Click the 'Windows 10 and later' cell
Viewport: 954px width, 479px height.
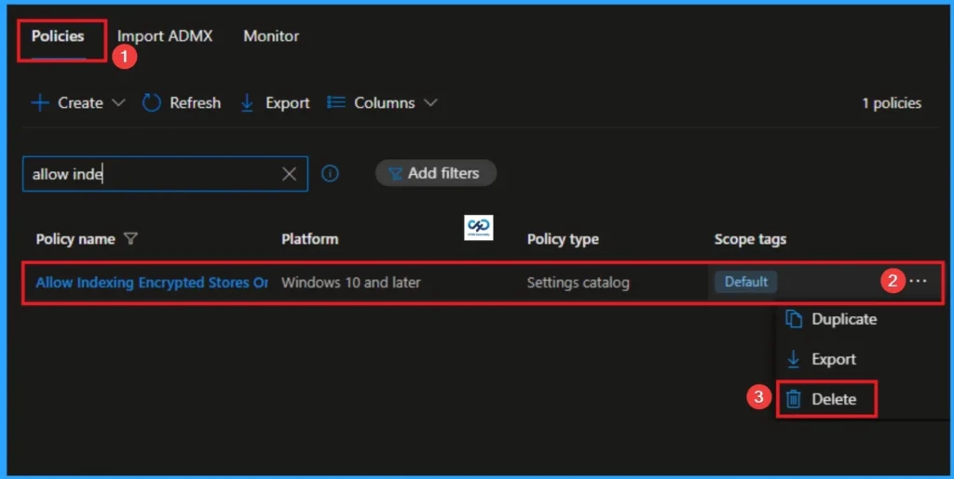tap(350, 283)
